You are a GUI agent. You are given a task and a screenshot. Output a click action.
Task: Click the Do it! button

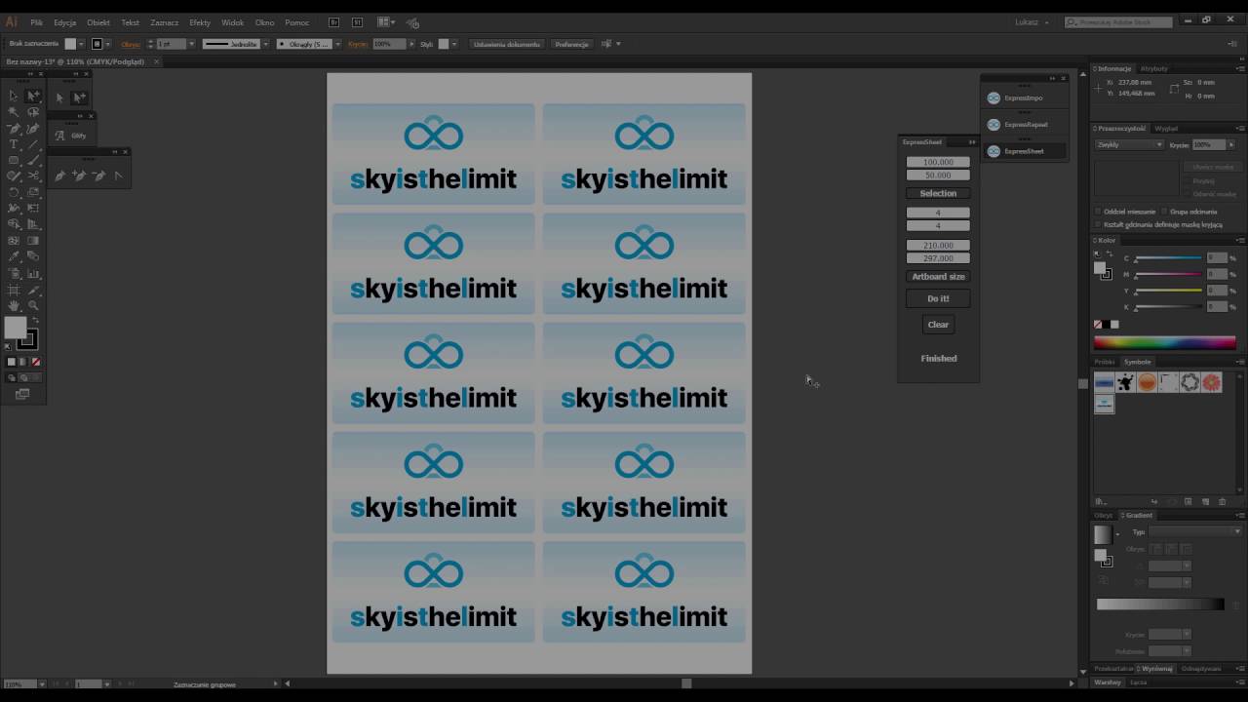[x=938, y=298]
